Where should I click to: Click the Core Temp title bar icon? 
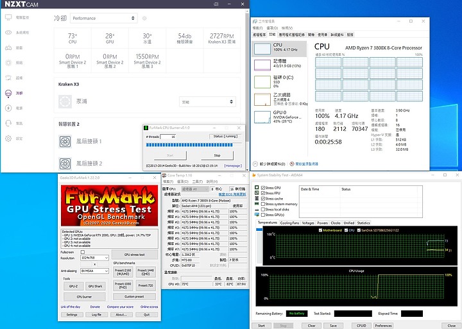(x=164, y=176)
